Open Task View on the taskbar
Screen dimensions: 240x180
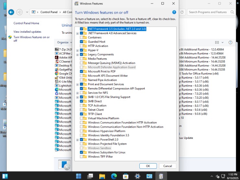[x=90, y=176]
